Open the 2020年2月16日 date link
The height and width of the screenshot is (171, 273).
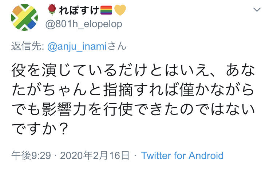pos(95,155)
